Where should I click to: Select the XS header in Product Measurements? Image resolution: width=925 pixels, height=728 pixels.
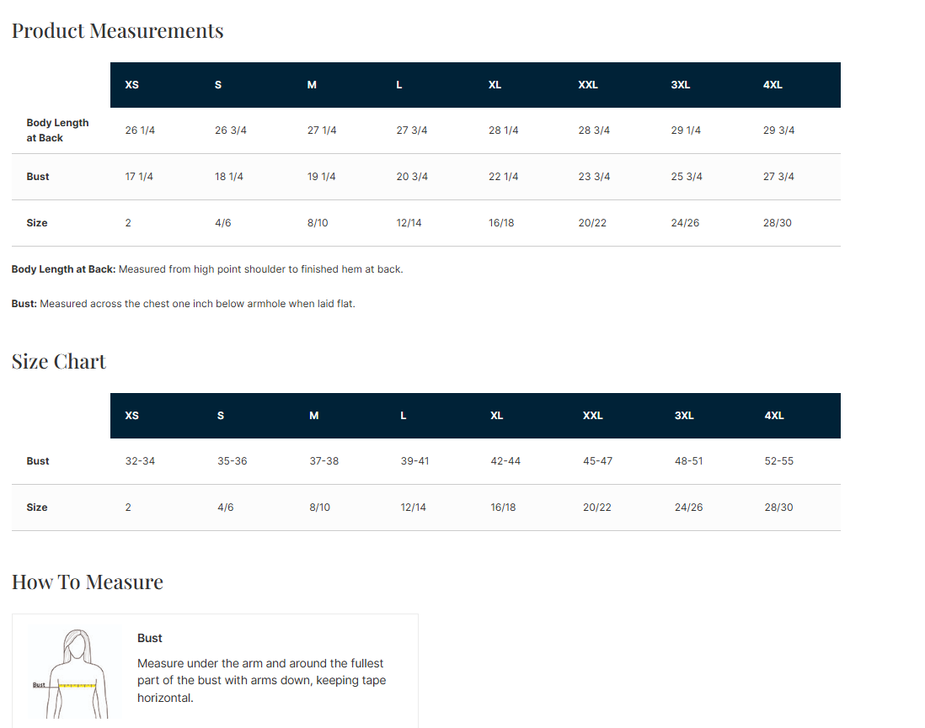click(x=131, y=85)
